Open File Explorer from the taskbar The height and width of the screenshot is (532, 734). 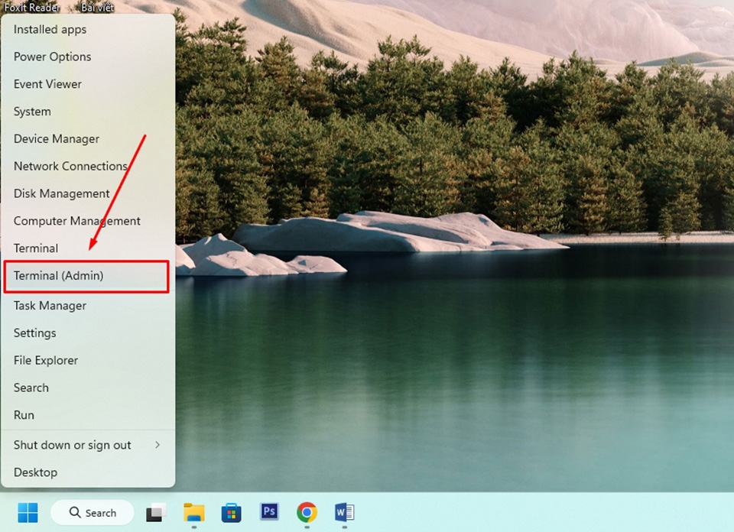[x=194, y=512]
